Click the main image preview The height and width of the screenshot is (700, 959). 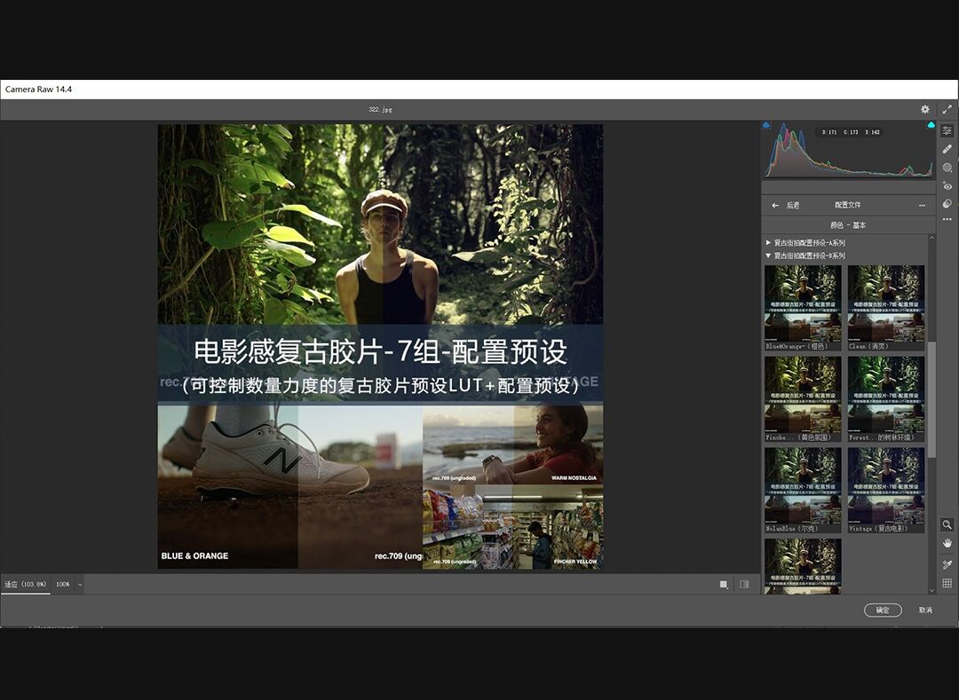click(x=380, y=346)
